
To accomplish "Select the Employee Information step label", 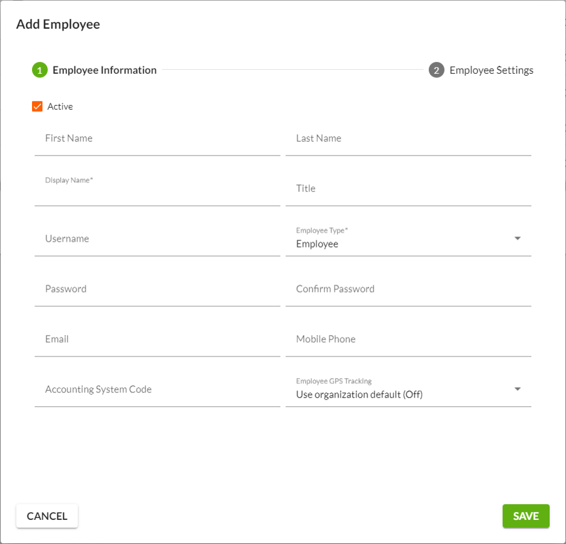I will 105,70.
